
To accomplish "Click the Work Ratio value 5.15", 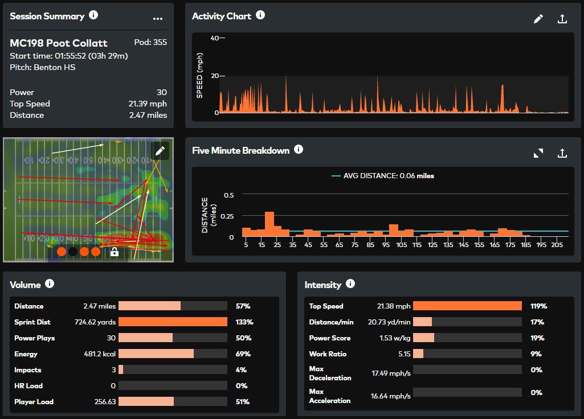I will pyautogui.click(x=404, y=354).
